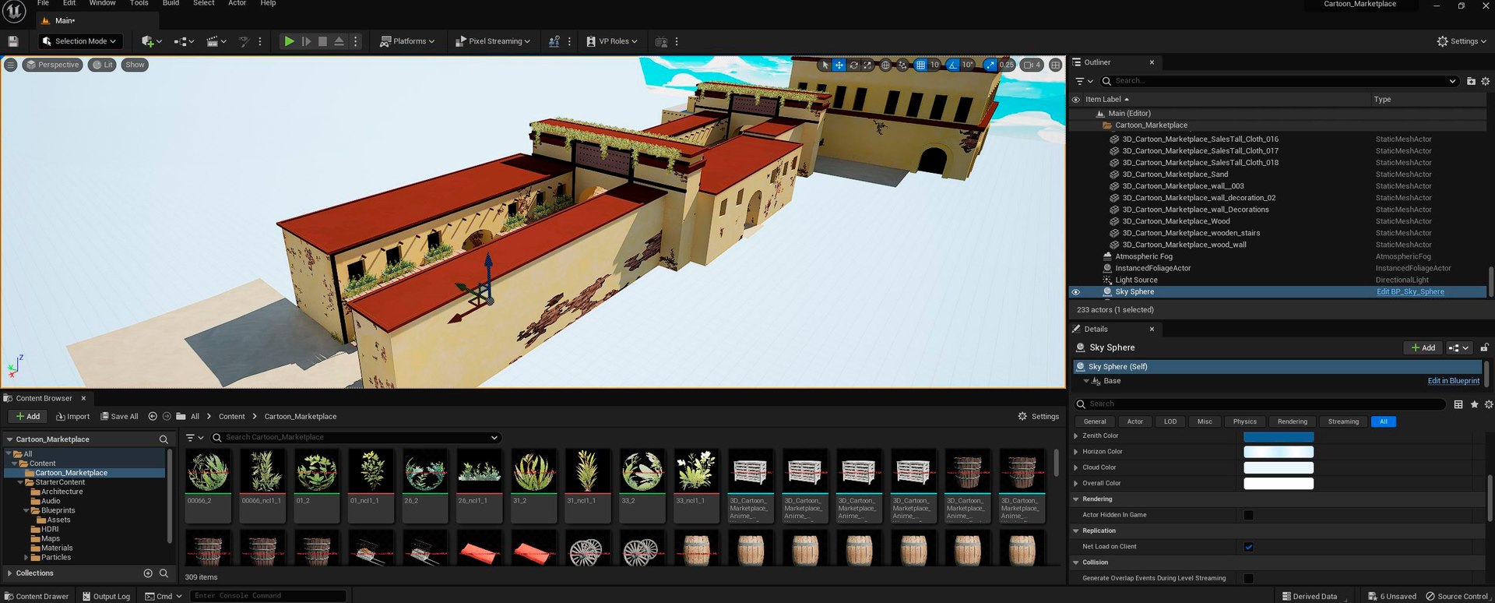Enable Generate Overlap Events During Level Streaming
Image resolution: width=1495 pixels, height=603 pixels.
coord(1249,578)
